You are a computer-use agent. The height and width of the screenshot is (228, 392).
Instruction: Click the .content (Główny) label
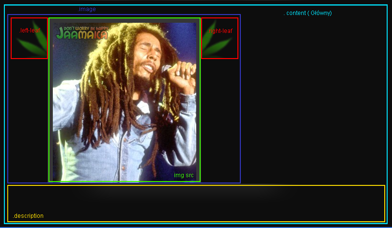(x=307, y=13)
